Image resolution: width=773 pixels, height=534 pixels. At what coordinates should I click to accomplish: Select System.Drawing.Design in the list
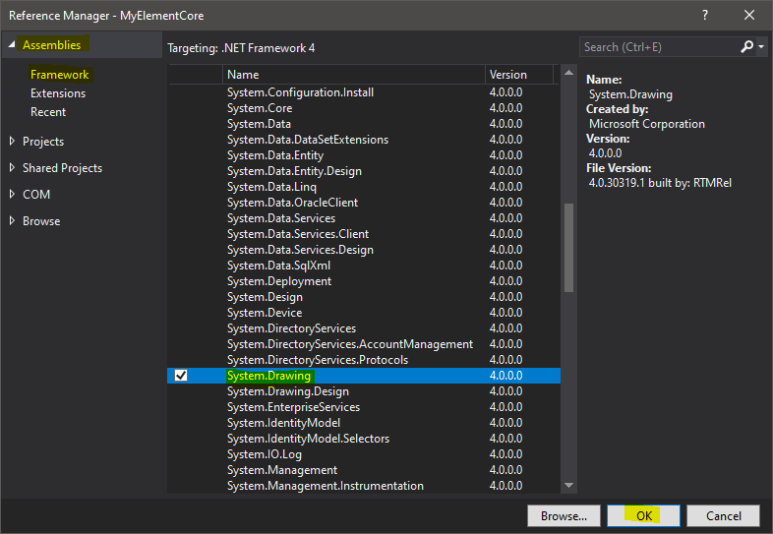point(280,391)
